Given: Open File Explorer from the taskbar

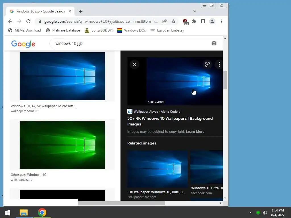Looking at the screenshot, I should point(24,212).
